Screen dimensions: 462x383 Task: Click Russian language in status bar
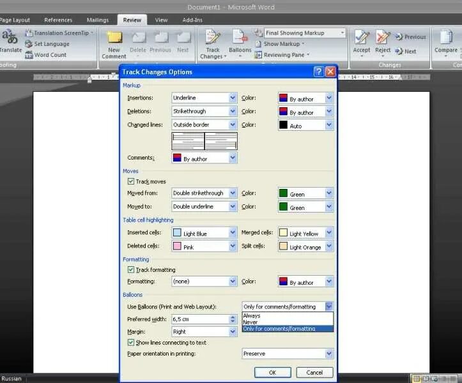pyautogui.click(x=12, y=379)
